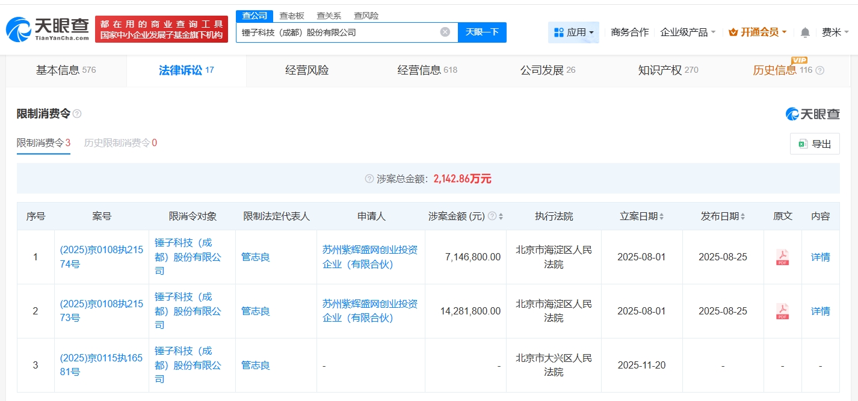
Task: Clear the search box text
Action: coord(445,32)
